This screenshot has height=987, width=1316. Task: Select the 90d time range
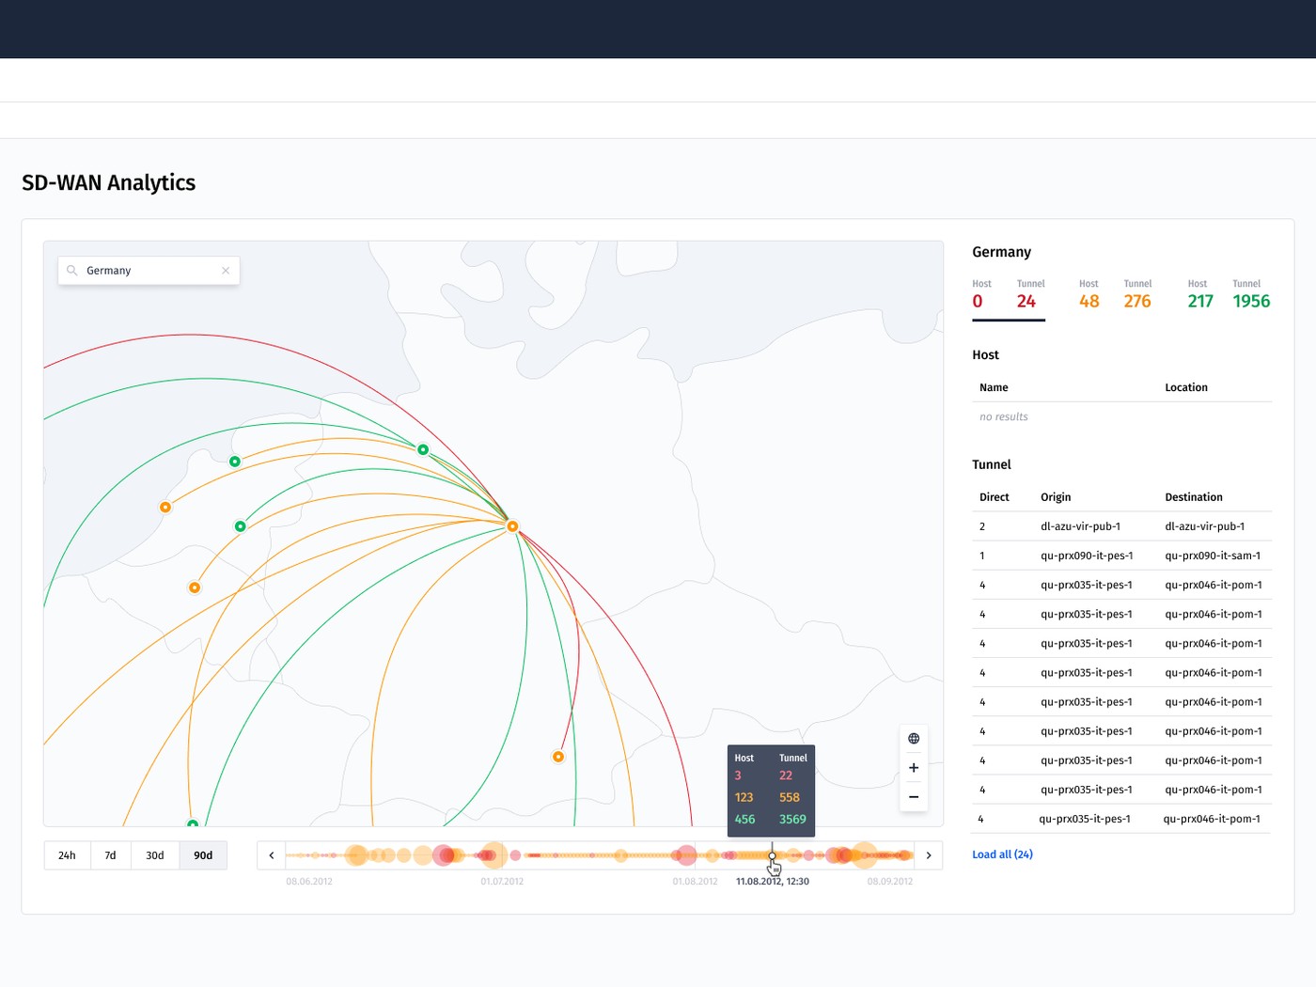(x=203, y=855)
